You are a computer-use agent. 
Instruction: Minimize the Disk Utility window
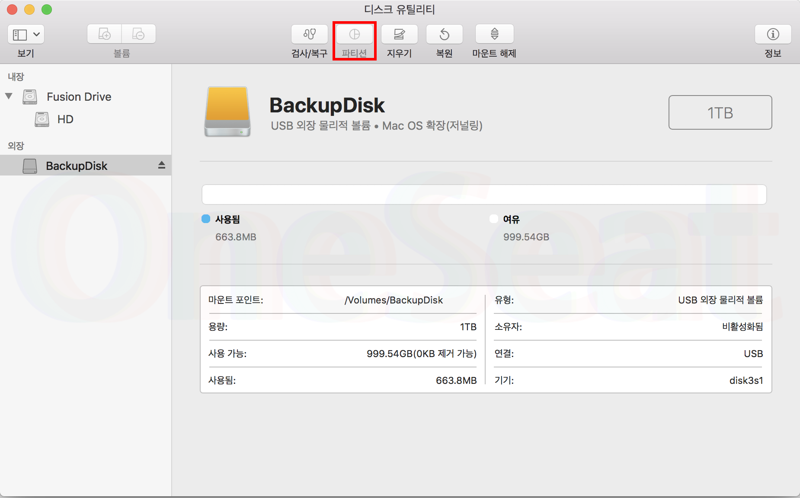(x=29, y=10)
